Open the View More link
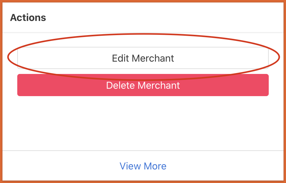The width and height of the screenshot is (286, 183). point(143,166)
